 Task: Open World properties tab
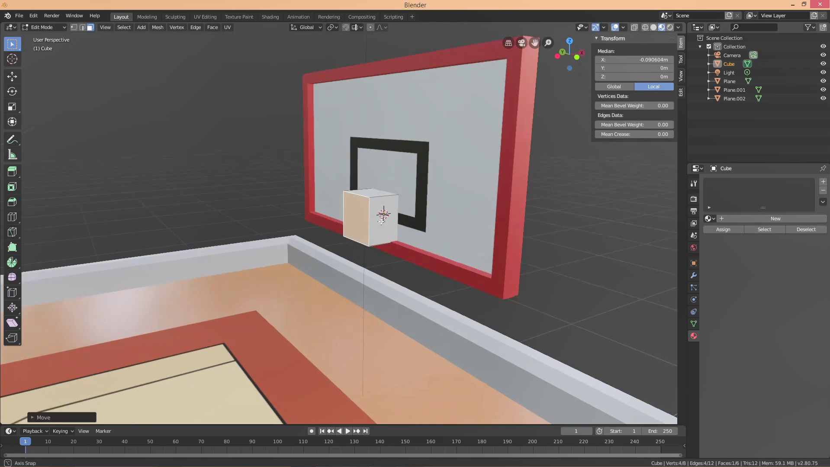694,248
